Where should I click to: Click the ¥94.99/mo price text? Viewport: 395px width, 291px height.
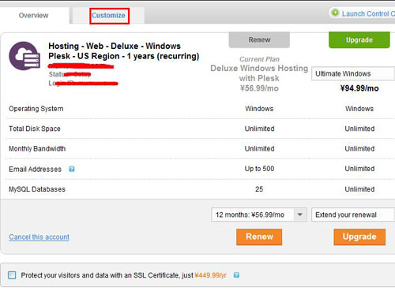coord(359,88)
